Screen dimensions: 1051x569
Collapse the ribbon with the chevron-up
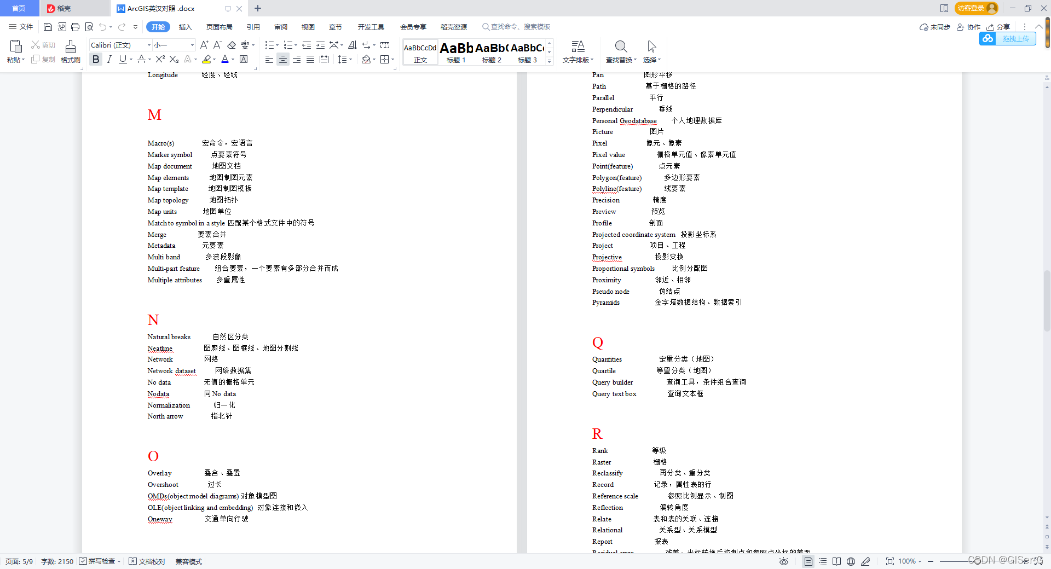click(1038, 27)
